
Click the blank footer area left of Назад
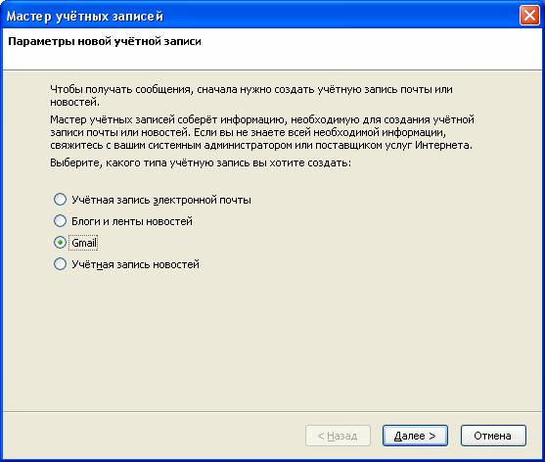(x=153, y=436)
